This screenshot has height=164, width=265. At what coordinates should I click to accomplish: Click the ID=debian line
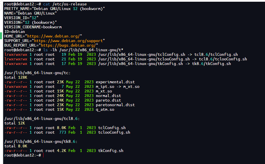(x=15, y=31)
